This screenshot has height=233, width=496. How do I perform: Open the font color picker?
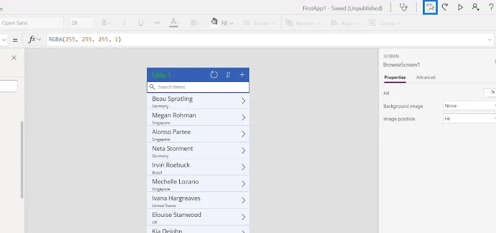click(175, 23)
